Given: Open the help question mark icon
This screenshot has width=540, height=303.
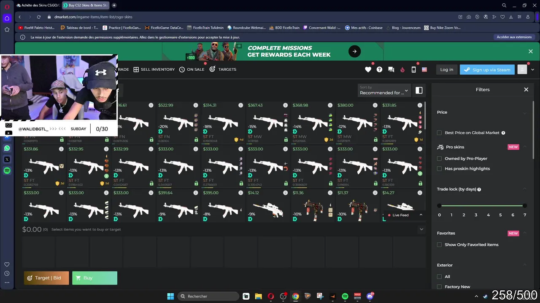Looking at the screenshot, I should pyautogui.click(x=379, y=69).
